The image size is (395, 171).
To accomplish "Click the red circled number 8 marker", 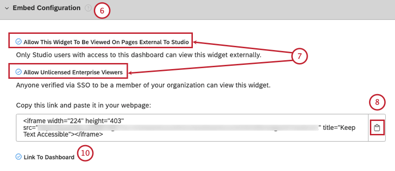I will (x=377, y=103).
